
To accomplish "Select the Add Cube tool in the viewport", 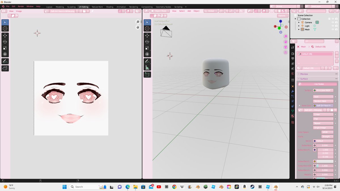I will coord(147,74).
